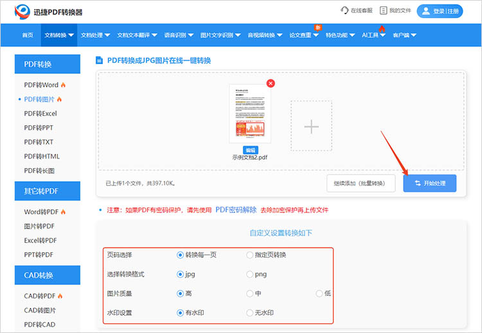Click the CAD转换 section header
This screenshot has width=482, height=333.
coord(48,275)
